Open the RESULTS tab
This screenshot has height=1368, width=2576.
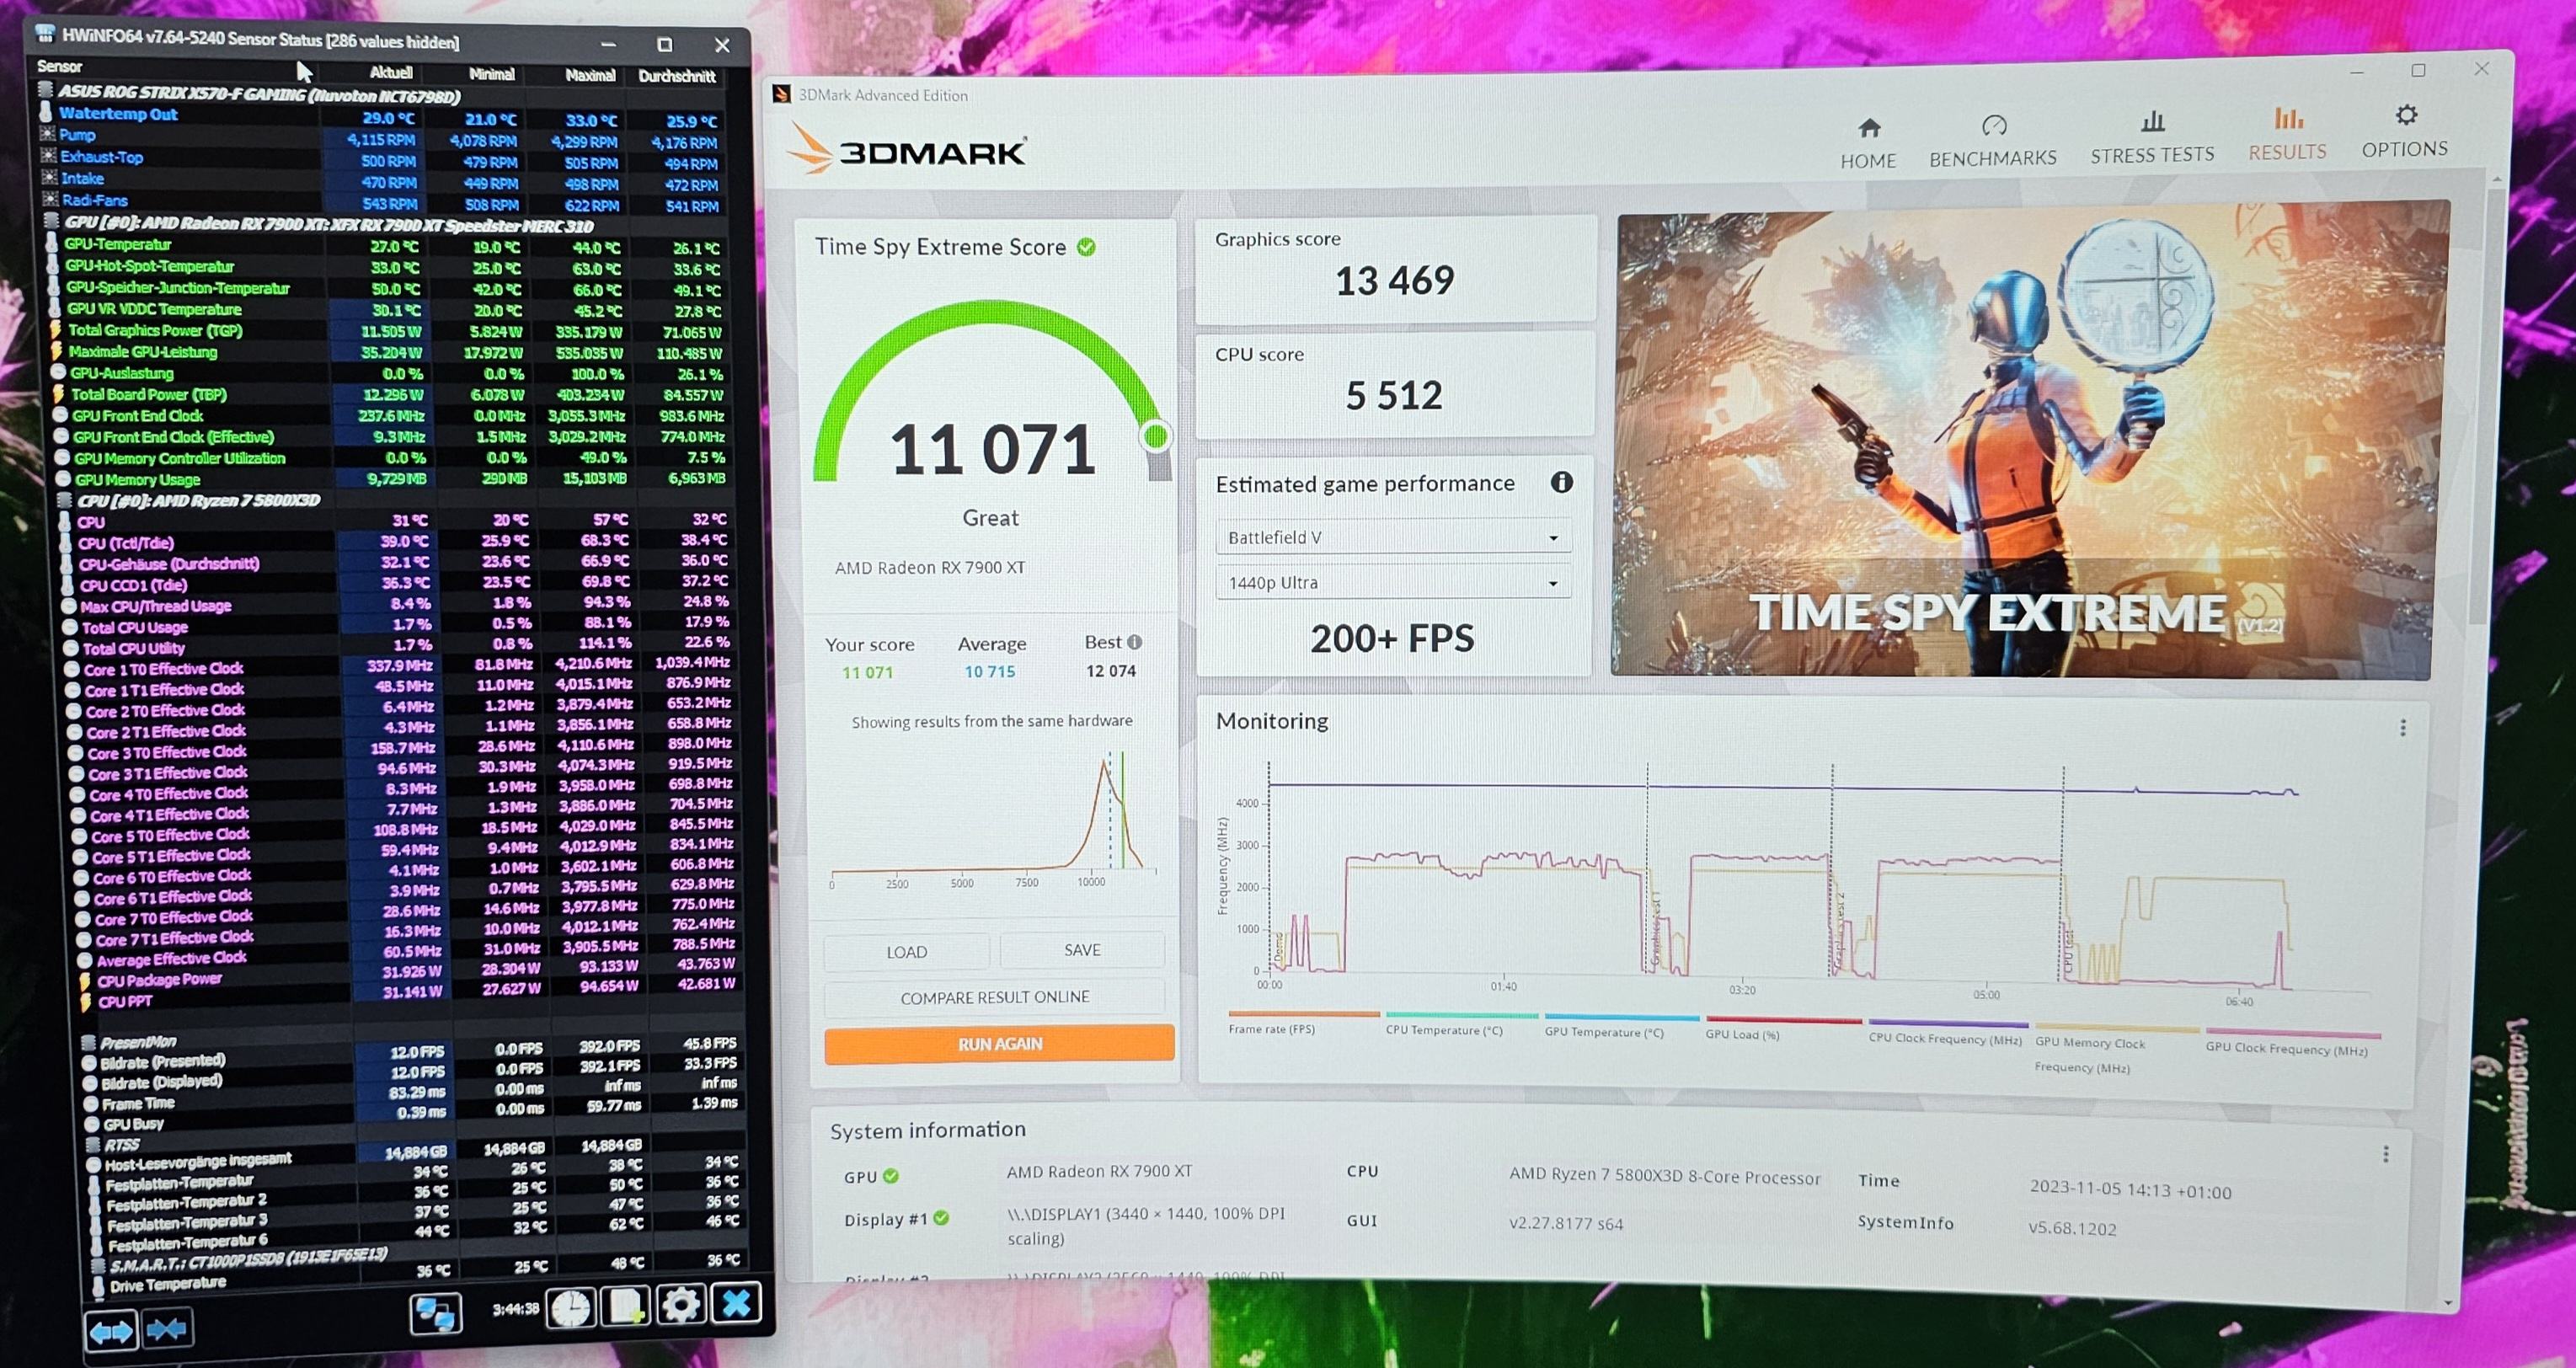(x=2287, y=134)
